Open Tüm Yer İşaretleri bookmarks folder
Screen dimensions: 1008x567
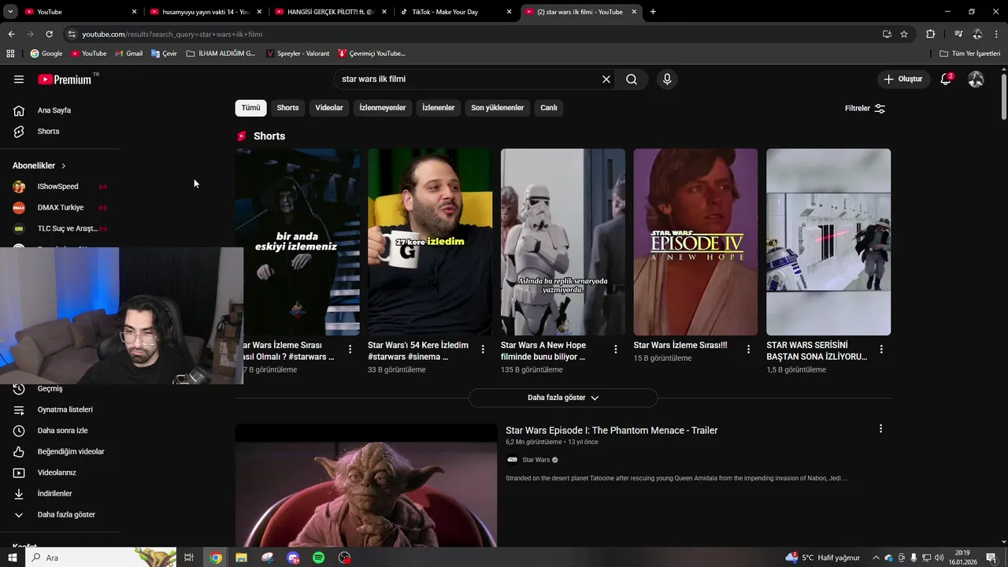click(x=969, y=54)
